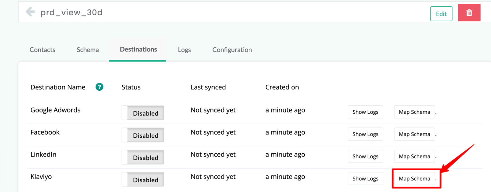Enable the LinkedIn destination
The width and height of the screenshot is (491, 192).
(143, 157)
